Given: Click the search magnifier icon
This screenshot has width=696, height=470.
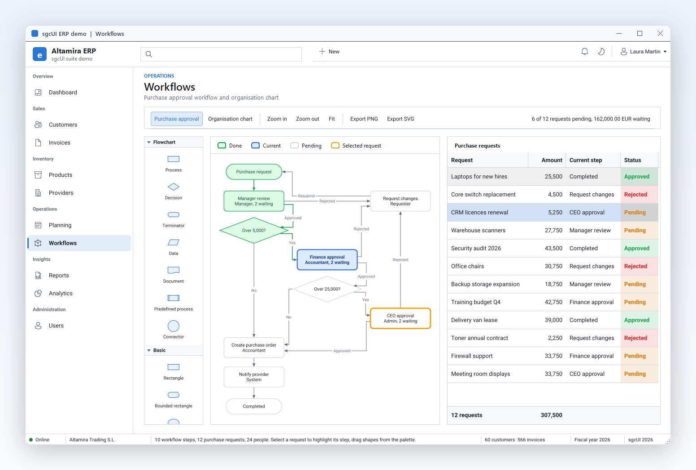Looking at the screenshot, I should click(x=149, y=54).
